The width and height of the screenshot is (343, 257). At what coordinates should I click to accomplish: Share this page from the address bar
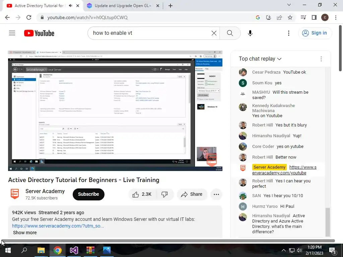click(x=279, y=17)
